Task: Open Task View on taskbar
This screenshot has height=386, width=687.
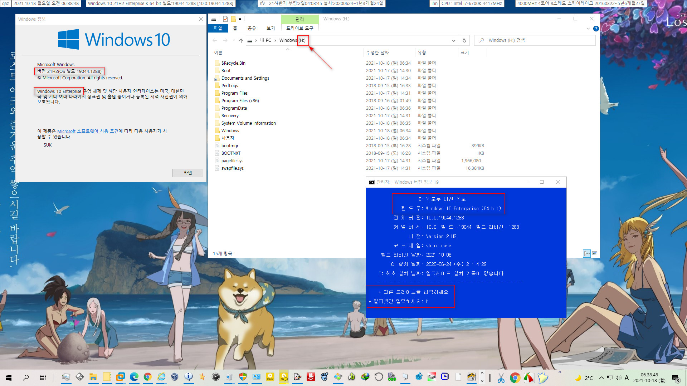Action: [x=43, y=377]
